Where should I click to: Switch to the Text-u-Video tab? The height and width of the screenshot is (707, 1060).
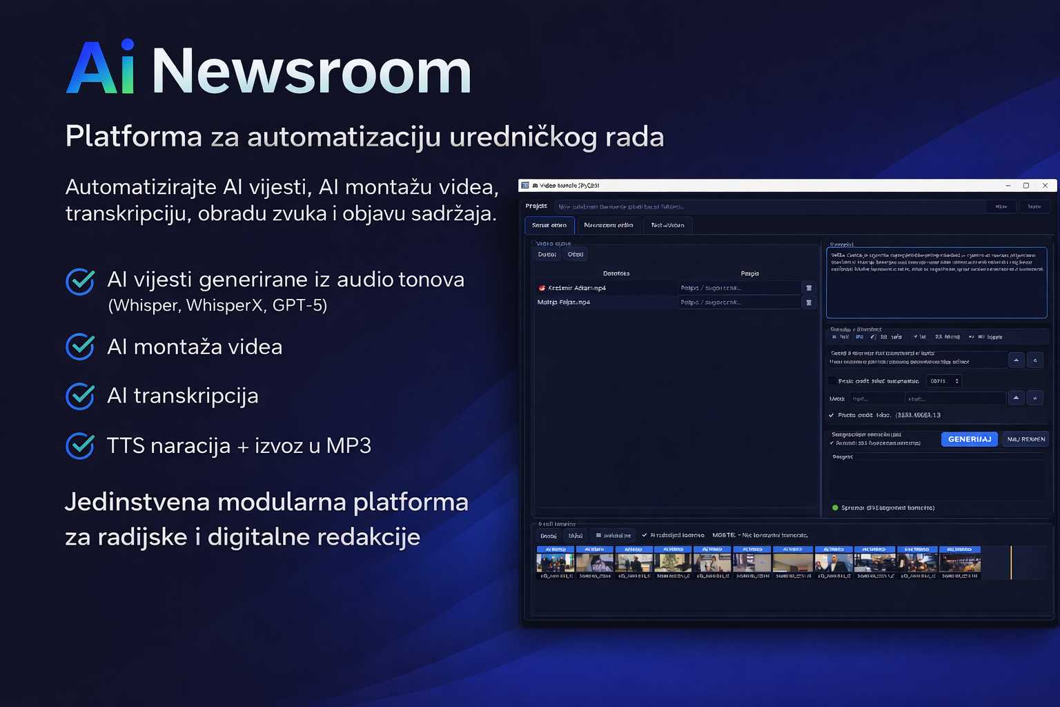[x=667, y=225]
